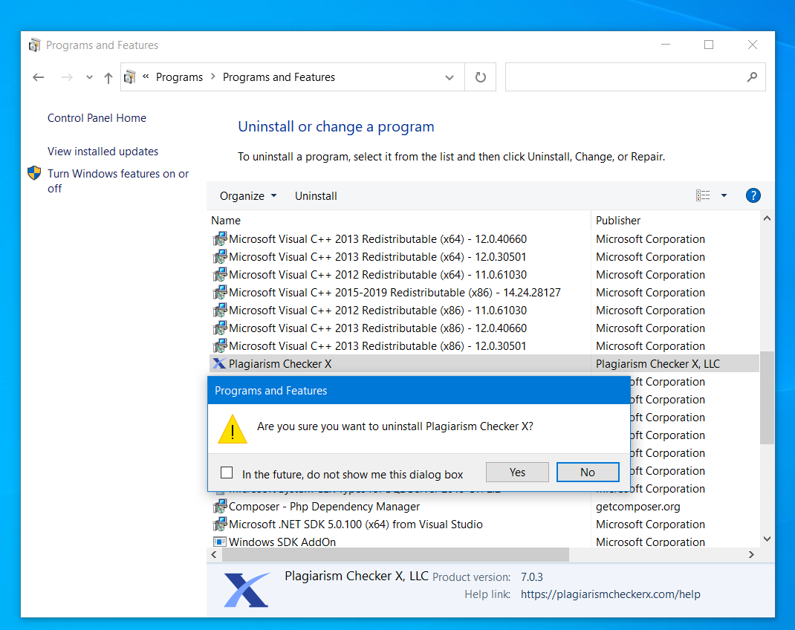Click the shield icon beside Turn Windows features
Screen dimensions: 795x630
click(x=33, y=172)
